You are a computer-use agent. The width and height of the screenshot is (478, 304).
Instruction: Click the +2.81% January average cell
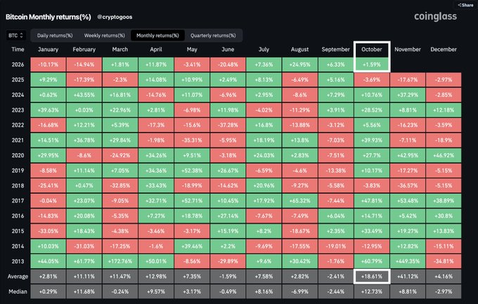point(49,277)
